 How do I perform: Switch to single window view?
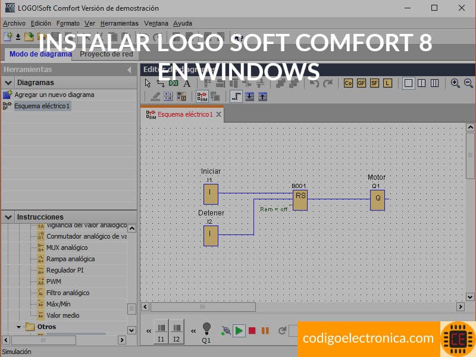pos(408,83)
